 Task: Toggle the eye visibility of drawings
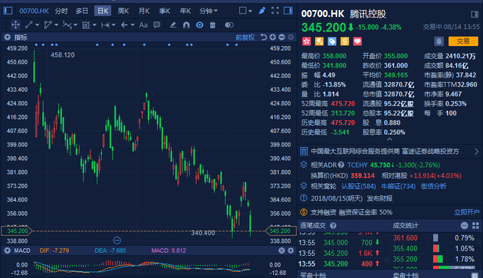pyautogui.click(x=199, y=25)
